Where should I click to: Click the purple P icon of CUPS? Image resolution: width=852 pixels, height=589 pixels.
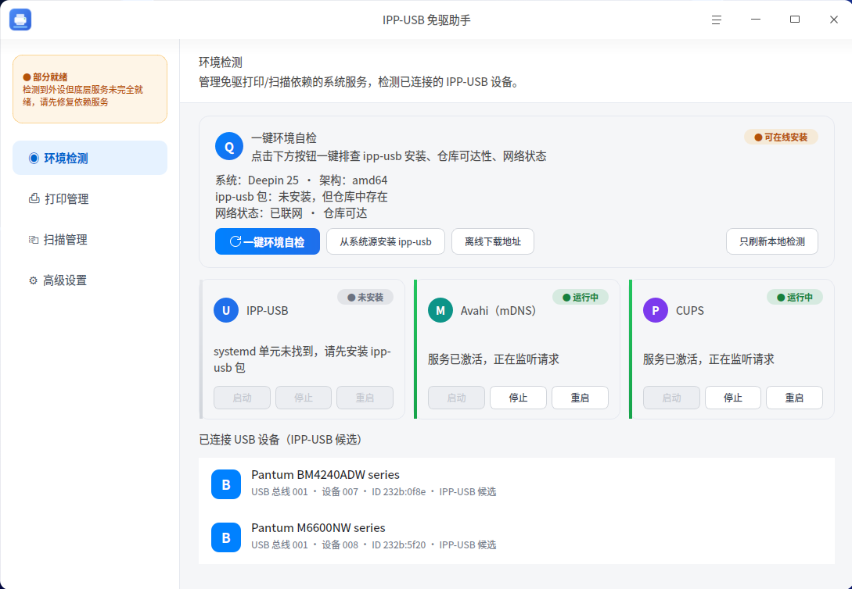tap(656, 310)
